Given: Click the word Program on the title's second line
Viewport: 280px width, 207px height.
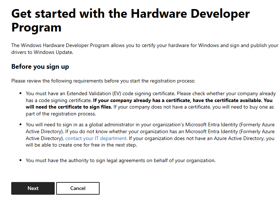Looking at the screenshot, I should pyautogui.click(x=37, y=28).
